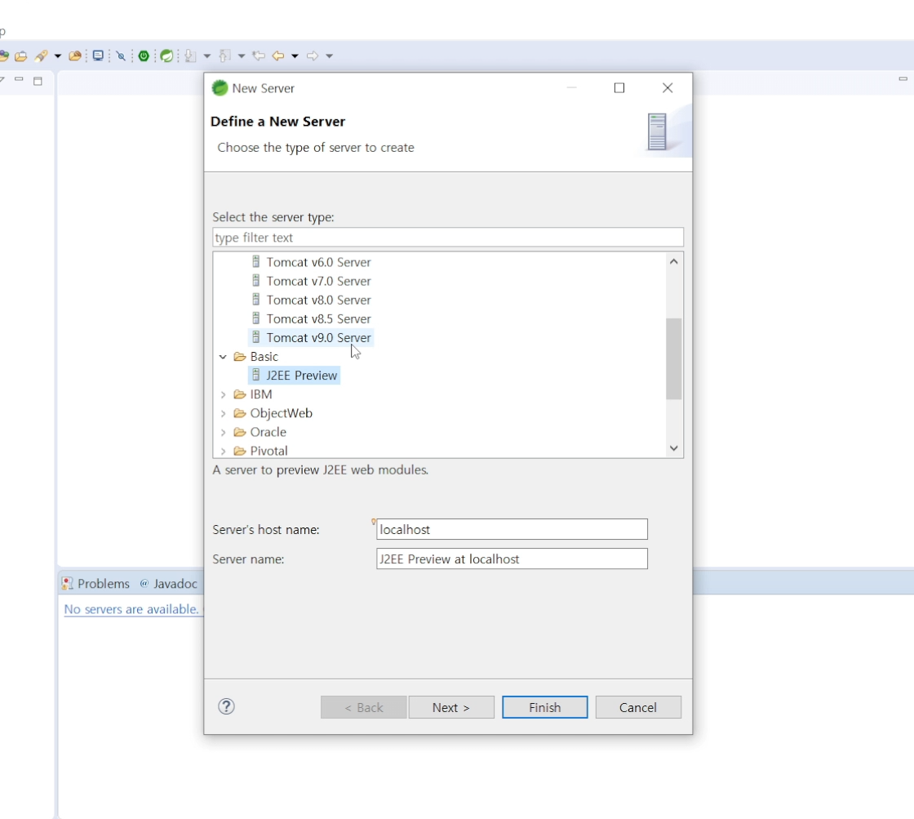Open the Search flashlight dropdown arrow
Viewport: 914px width, 819px height.
pos(58,56)
